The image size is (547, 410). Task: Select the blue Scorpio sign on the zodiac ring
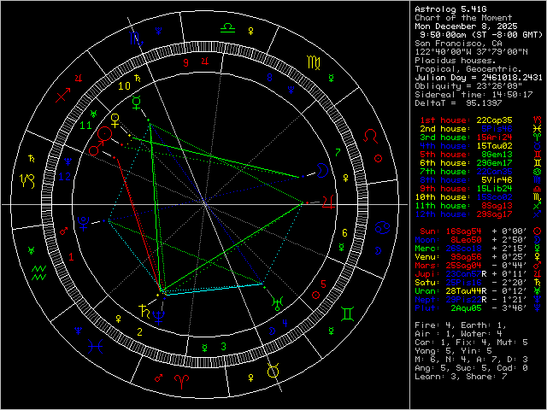[136, 38]
